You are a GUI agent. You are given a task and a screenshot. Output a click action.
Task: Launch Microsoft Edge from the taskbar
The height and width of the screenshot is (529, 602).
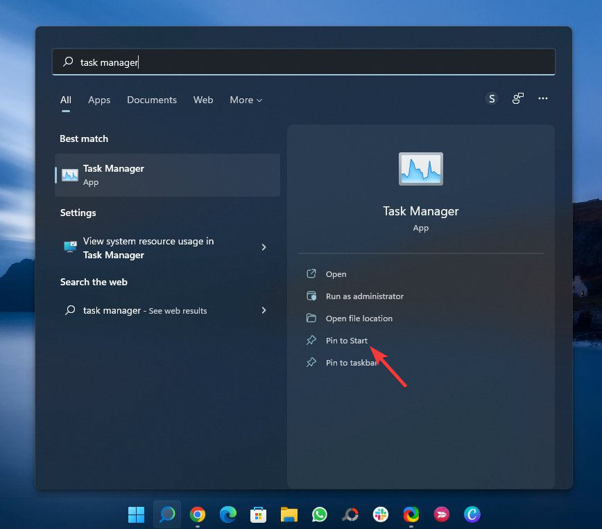point(228,514)
